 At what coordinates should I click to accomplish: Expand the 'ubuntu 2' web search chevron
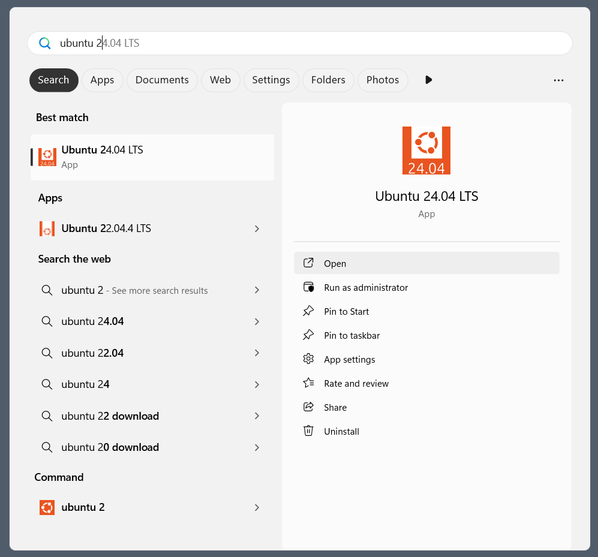257,290
